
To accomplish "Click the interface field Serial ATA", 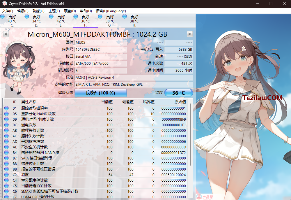I will coord(101,57).
